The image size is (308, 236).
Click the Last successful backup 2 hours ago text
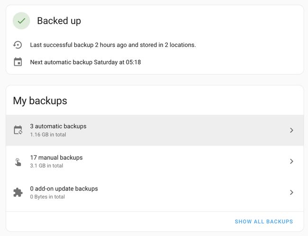pyautogui.click(x=113, y=45)
